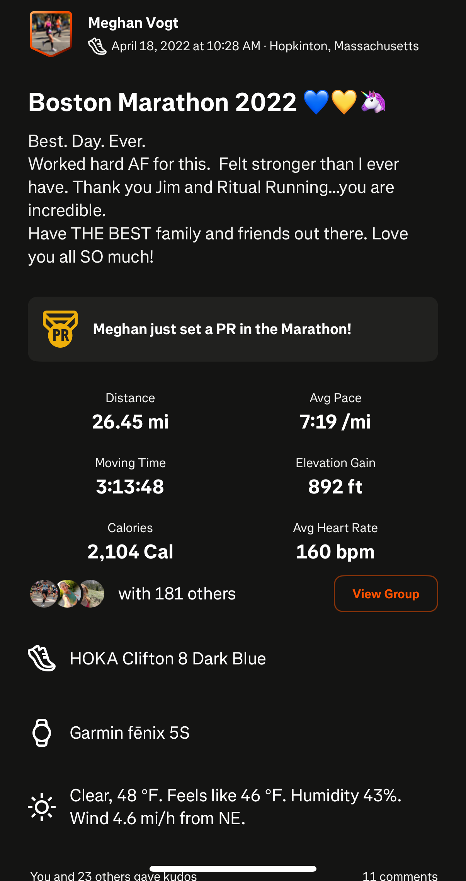The height and width of the screenshot is (881, 466).
Task: View who gave kudos
Action: [114, 876]
